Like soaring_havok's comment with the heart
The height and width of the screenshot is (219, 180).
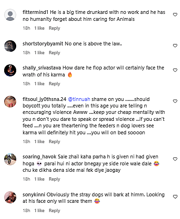pos(175,159)
